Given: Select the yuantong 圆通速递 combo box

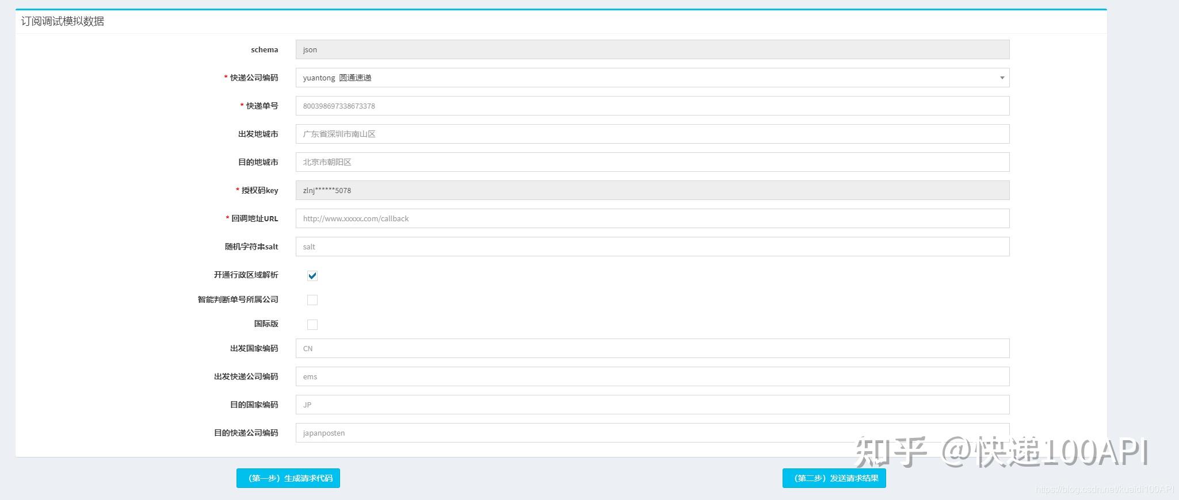Looking at the screenshot, I should 653,78.
